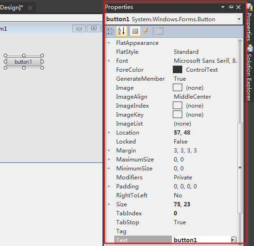Open the Text value dropdown arrow
This screenshot has width=254, height=246.
(x=233, y=240)
